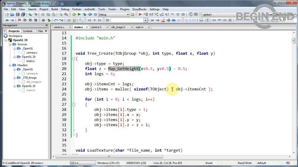Toggle bookmark with the red flag icon
The image size is (298, 167).
[20, 20]
